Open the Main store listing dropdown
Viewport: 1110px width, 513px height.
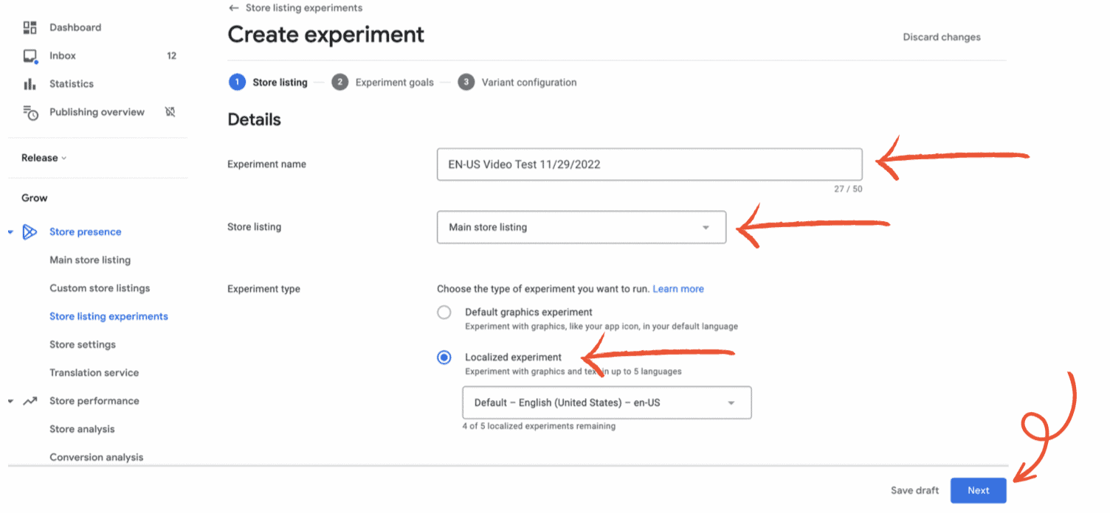pos(581,228)
